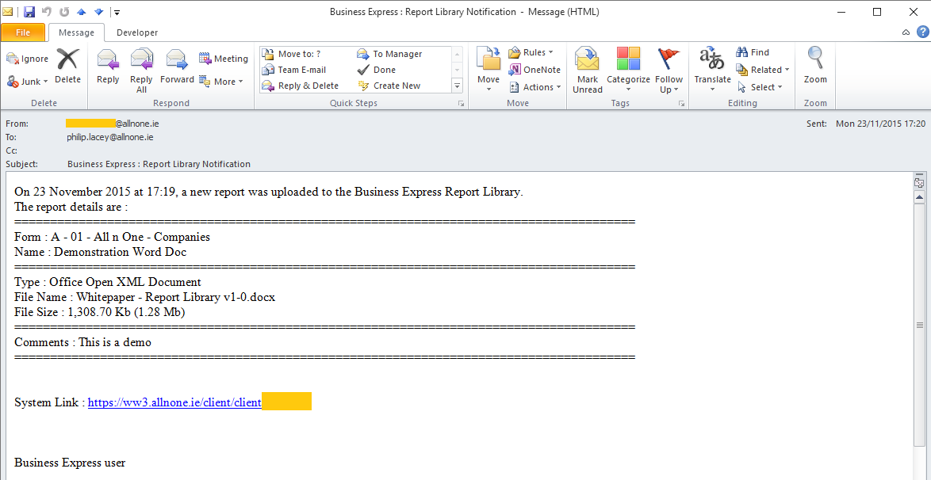Follow the ww3.allnone.ie system link

coord(174,402)
